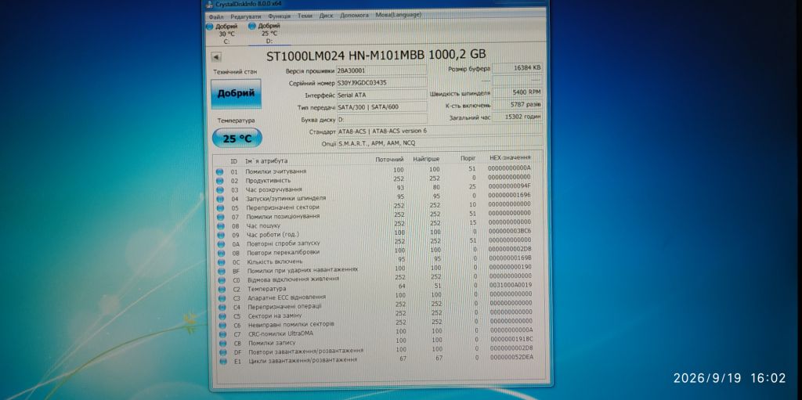The height and width of the screenshot is (400, 802).
Task: Open the Функція menu
Action: tap(279, 16)
